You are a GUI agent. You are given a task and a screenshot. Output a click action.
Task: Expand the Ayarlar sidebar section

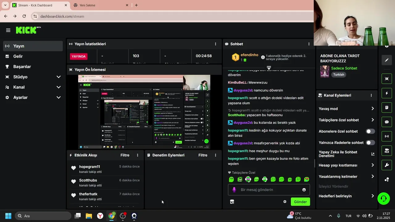pos(59,97)
